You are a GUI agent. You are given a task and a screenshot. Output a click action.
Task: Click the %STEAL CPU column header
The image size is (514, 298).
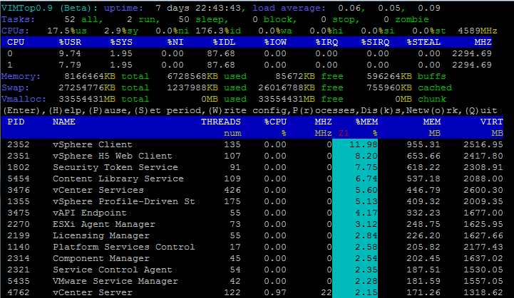(423, 42)
